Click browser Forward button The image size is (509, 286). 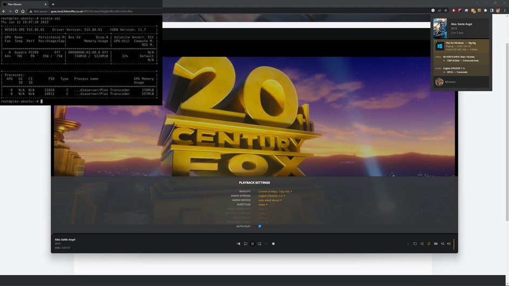tap(10, 11)
